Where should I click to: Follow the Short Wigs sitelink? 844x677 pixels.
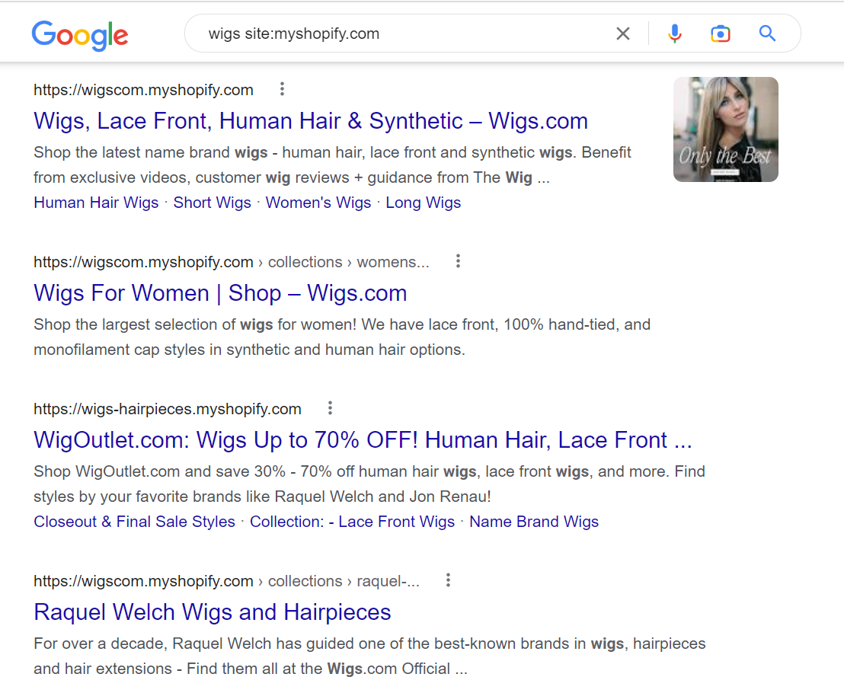tap(212, 203)
